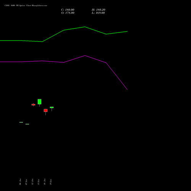Image resolution: width=191 pixels, height=191 pixels.
Task: Click the high value "H: 180.20"
Action: point(99,10)
